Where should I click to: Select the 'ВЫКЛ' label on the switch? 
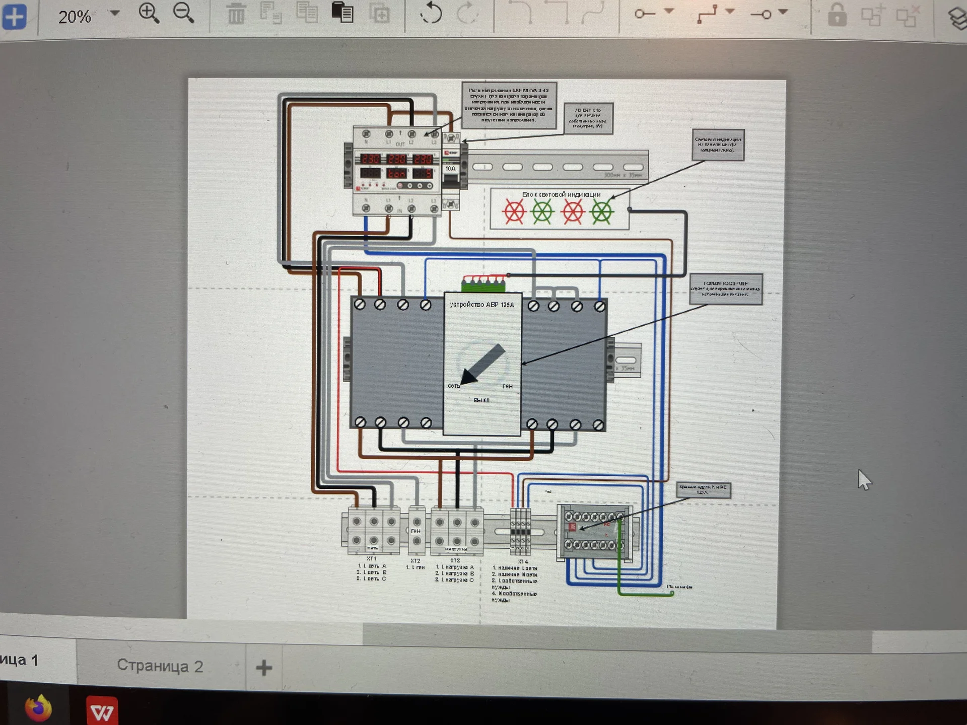pos(481,400)
